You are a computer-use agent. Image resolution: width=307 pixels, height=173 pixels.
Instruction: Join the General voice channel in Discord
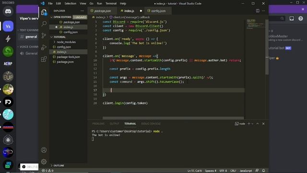tap(29, 53)
